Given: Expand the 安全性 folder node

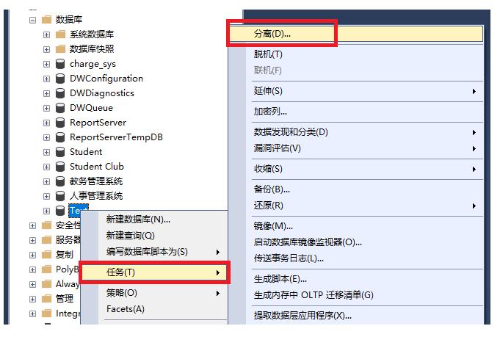Looking at the screenshot, I should click(x=32, y=225).
